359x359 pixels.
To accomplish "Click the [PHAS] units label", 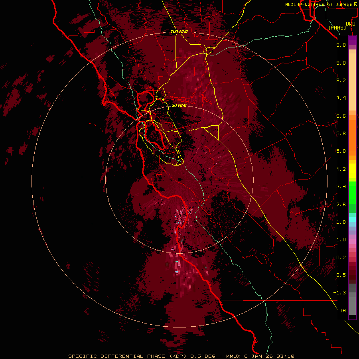I will coord(337,28).
